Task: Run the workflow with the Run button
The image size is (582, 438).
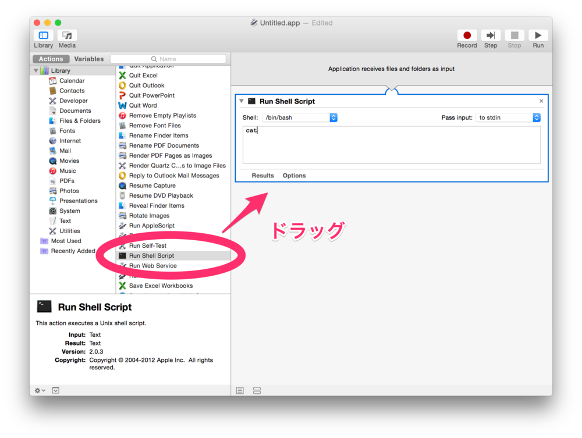Action: tap(538, 35)
